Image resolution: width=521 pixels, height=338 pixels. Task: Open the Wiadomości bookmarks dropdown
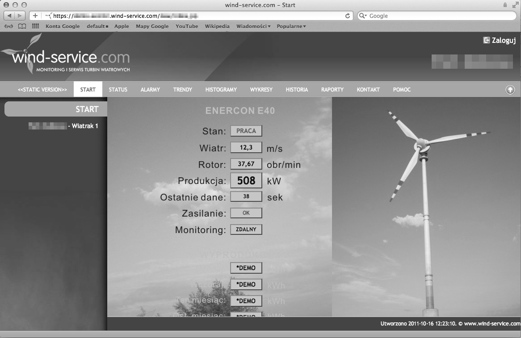coord(253,26)
